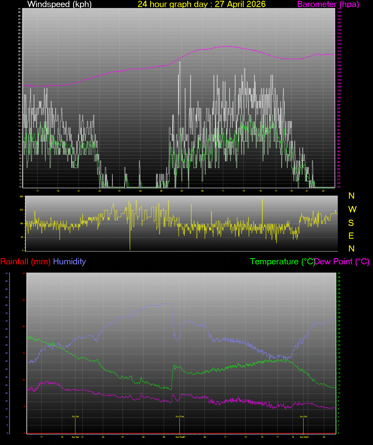
Task: Click the 'Windspeed (kph)' title
Action: click(59, 4)
